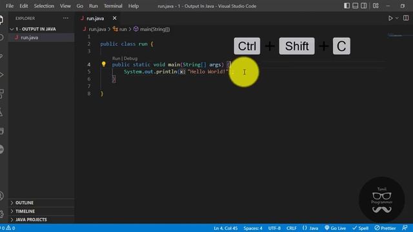The width and height of the screenshot is (413, 232).
Task: Open the File menu
Action: tap(10, 6)
